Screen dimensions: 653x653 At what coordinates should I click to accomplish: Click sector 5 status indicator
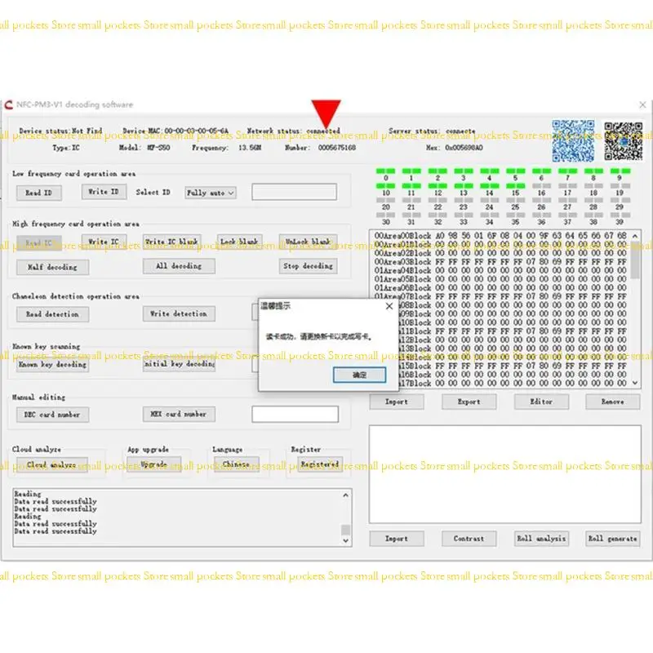516,171
